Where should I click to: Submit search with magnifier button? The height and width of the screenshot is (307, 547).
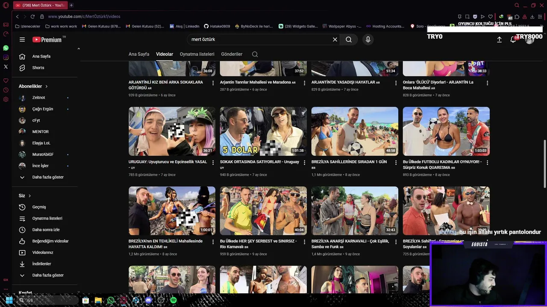coord(349,39)
